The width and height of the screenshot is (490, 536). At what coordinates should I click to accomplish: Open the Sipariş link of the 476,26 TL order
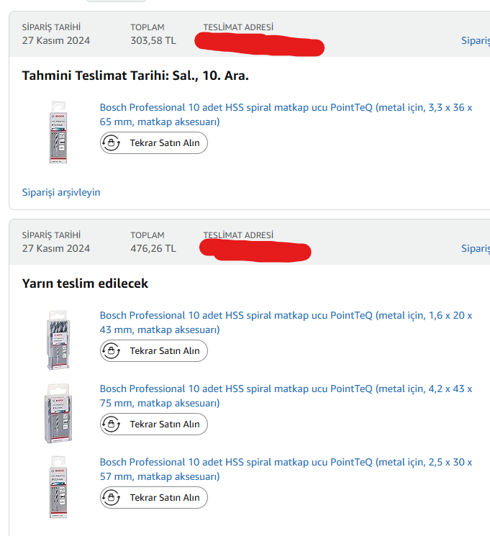476,248
